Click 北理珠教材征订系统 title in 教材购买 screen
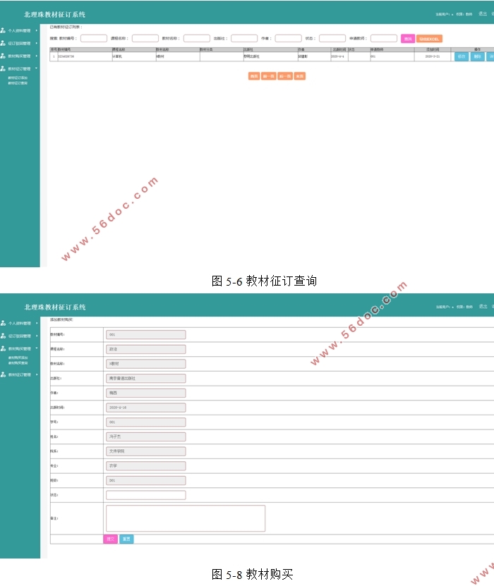 tap(55, 307)
